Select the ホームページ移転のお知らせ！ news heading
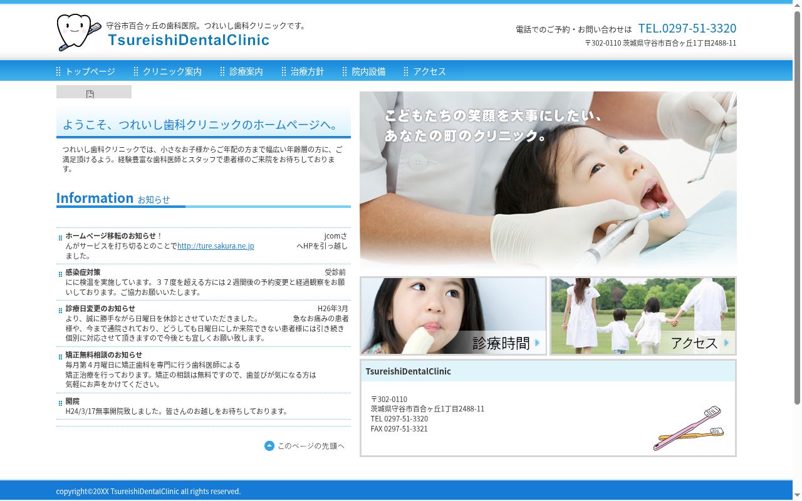802x501 pixels. click(x=114, y=236)
